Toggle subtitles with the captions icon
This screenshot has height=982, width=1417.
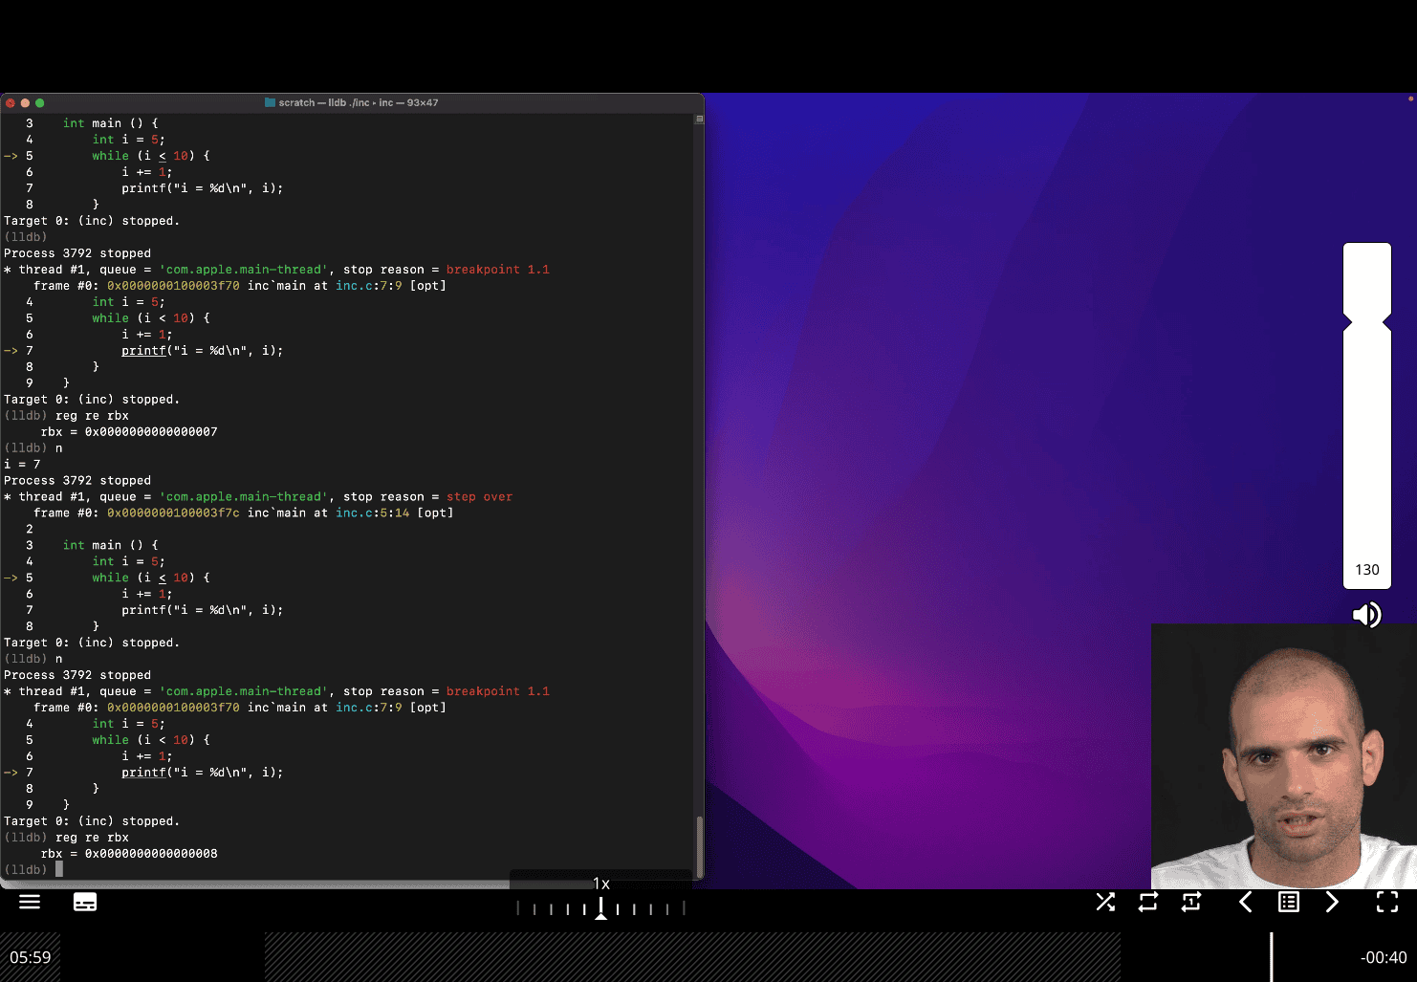pyautogui.click(x=85, y=902)
